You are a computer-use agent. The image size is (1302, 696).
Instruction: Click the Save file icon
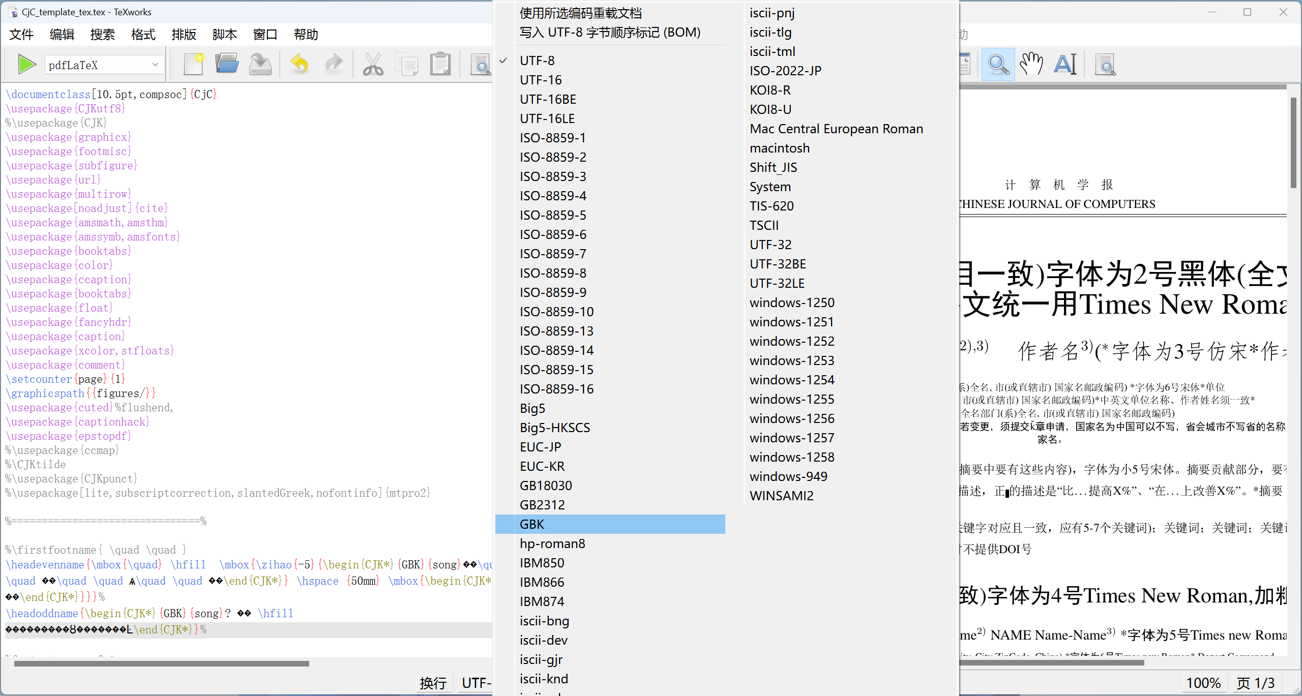coord(260,65)
